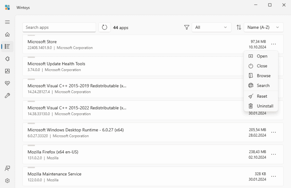Viewport: 291px width, 188px height.
Task: Open the puzzle-piece sidebar page
Action: click(x=7, y=59)
